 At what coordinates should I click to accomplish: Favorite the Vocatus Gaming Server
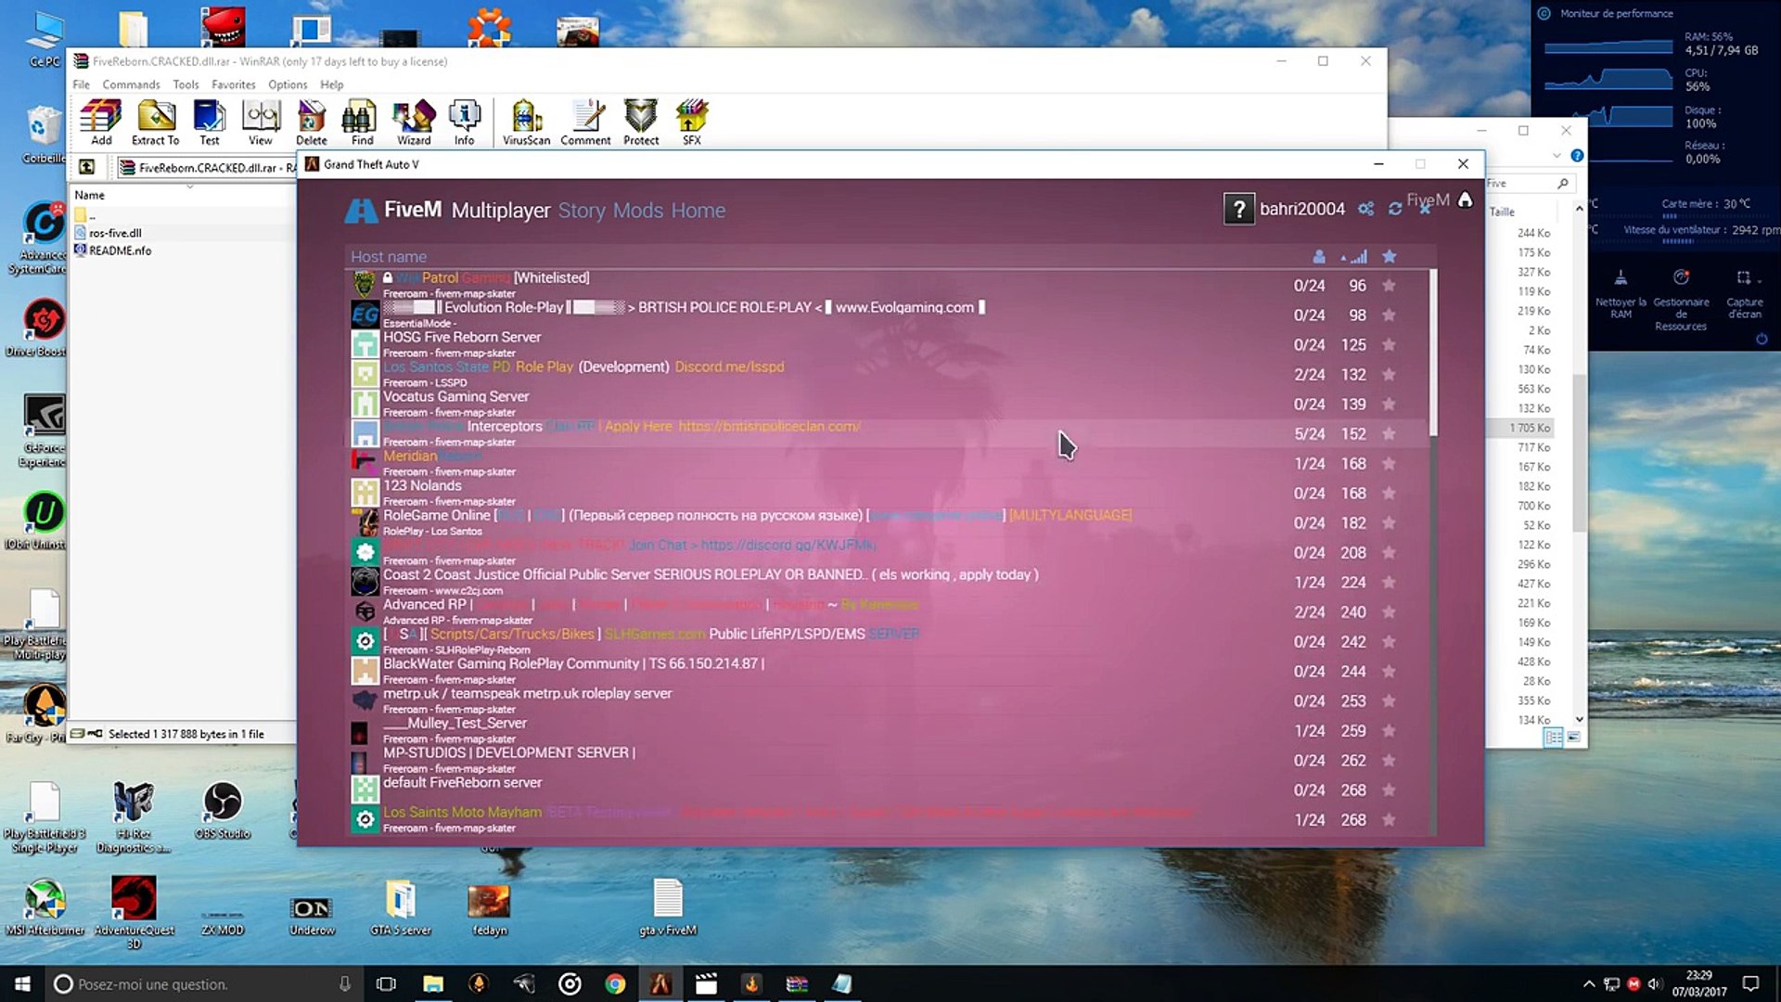point(1389,404)
